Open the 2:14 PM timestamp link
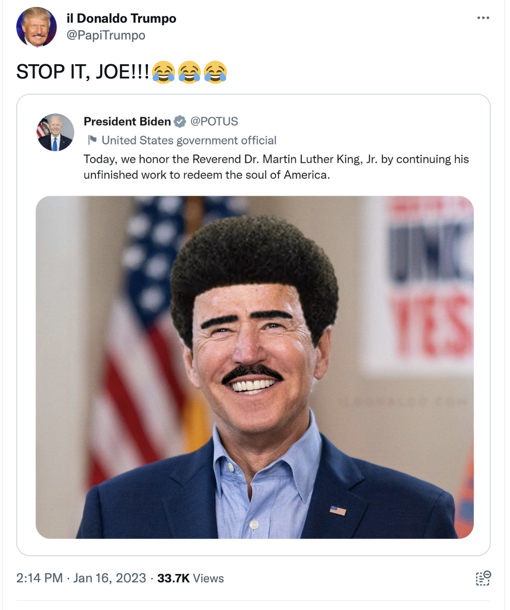The width and height of the screenshot is (510, 610). (39, 578)
